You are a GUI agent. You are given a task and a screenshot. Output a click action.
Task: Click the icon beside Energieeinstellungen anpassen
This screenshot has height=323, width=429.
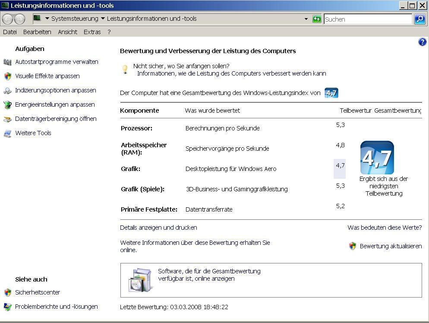coord(8,105)
